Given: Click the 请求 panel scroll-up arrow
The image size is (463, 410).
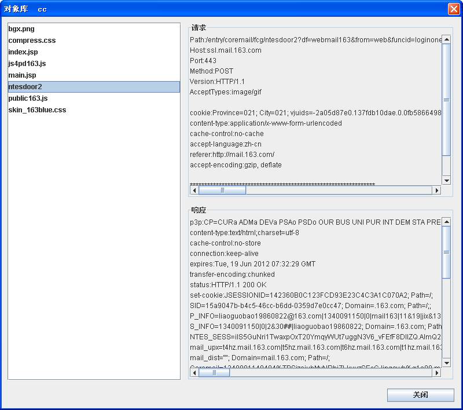Looking at the screenshot, I should pos(446,39).
